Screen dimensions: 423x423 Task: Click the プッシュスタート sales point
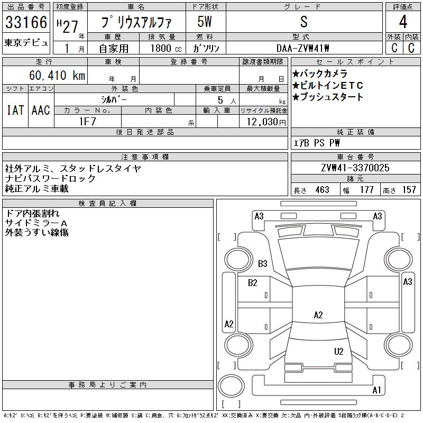coord(328,97)
